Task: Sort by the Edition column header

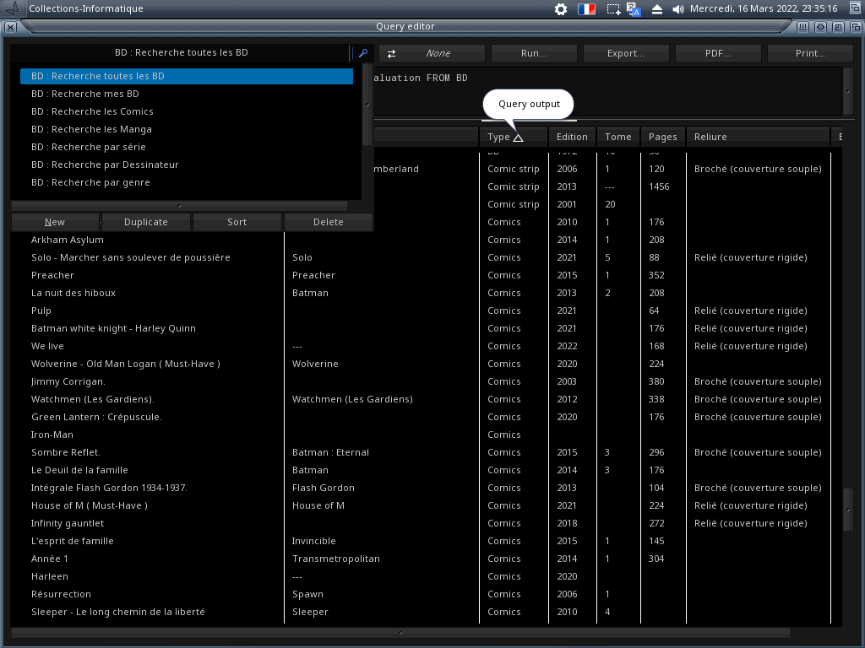Action: point(572,137)
